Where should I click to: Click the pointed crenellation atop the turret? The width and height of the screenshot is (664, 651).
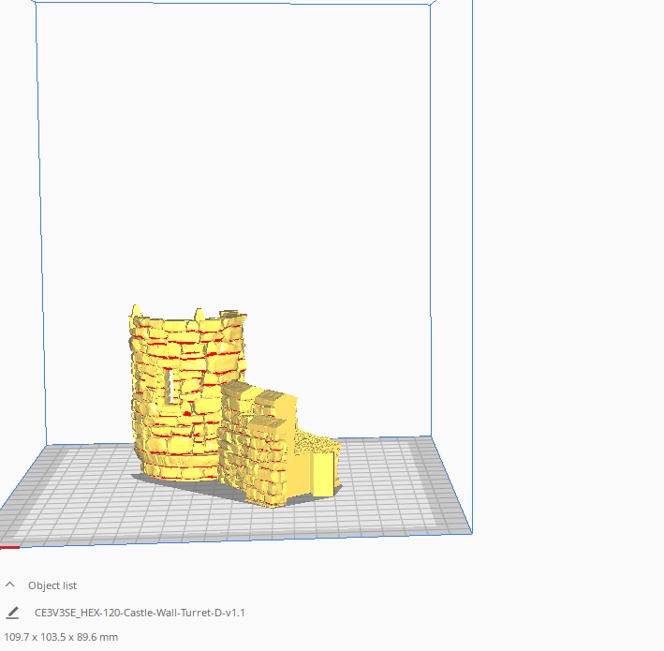coord(136,310)
